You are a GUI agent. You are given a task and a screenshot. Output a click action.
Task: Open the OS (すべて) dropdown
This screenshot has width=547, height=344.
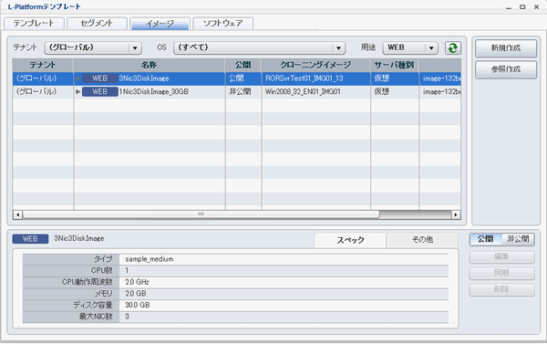259,47
